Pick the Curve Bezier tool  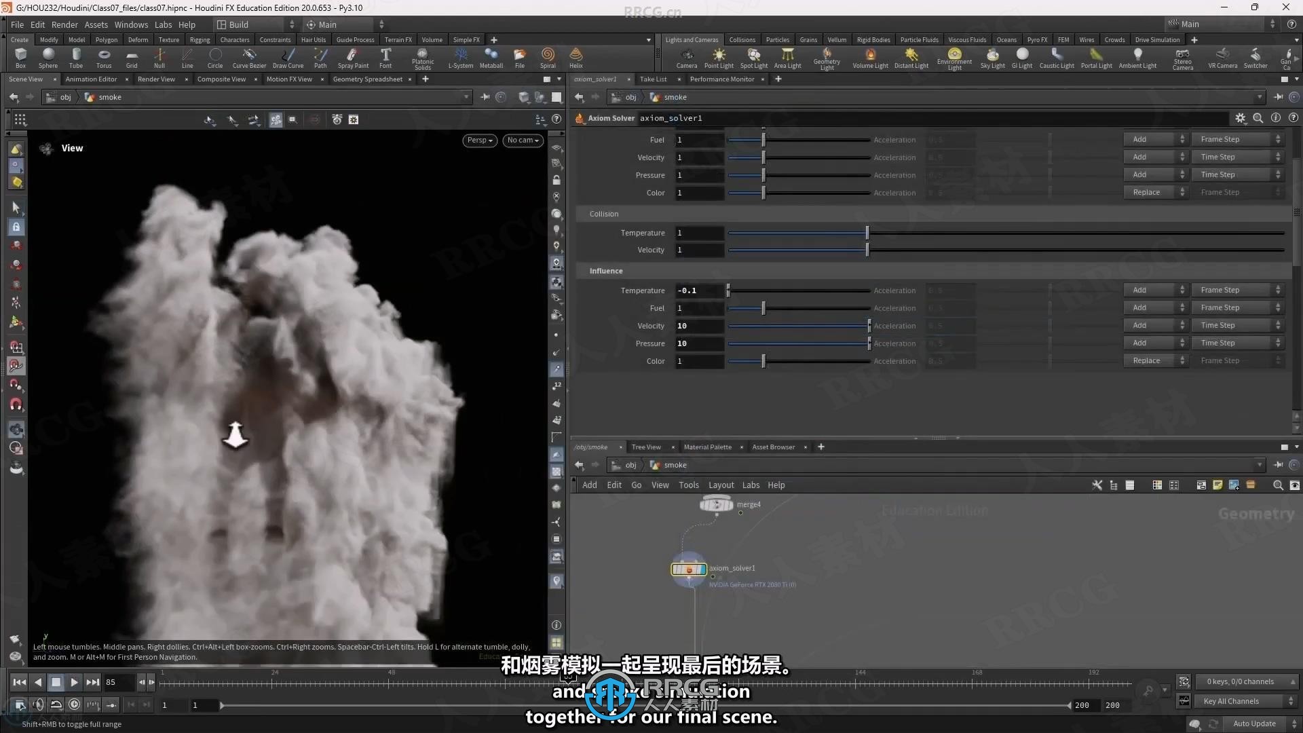[249, 58]
